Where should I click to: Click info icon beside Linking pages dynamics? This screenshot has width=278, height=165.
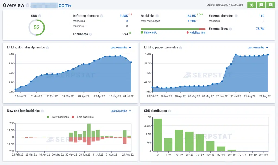(181, 48)
